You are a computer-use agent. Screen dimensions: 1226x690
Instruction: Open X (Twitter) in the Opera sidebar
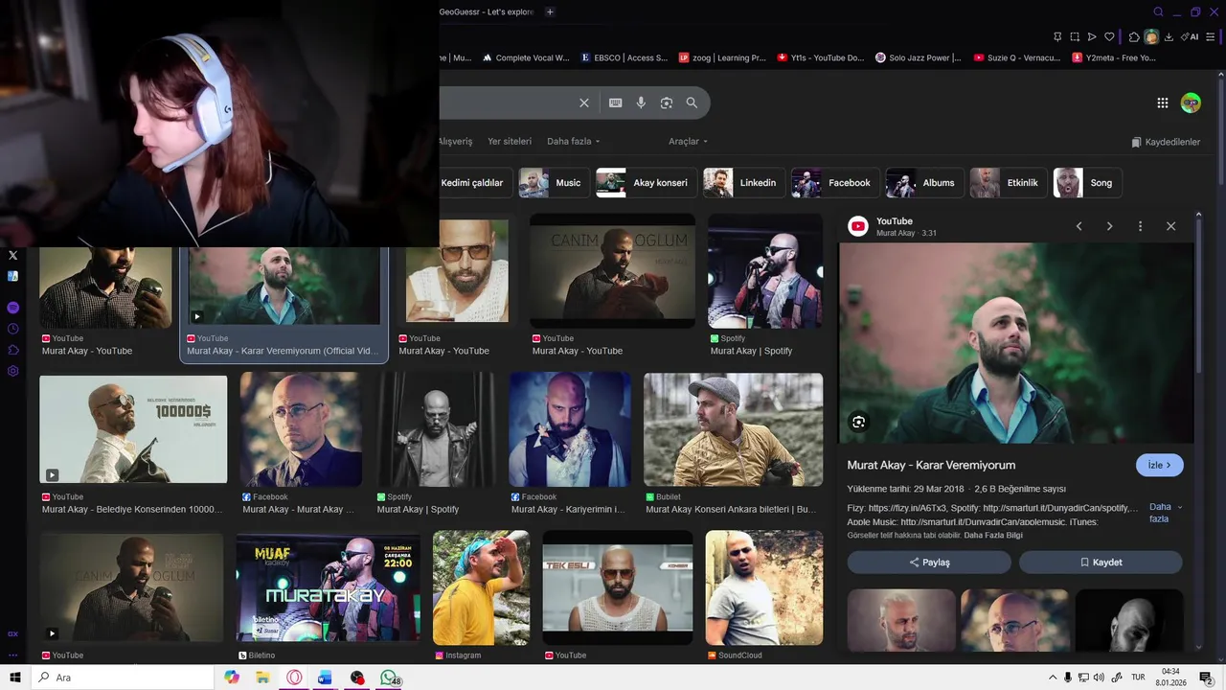click(12, 255)
